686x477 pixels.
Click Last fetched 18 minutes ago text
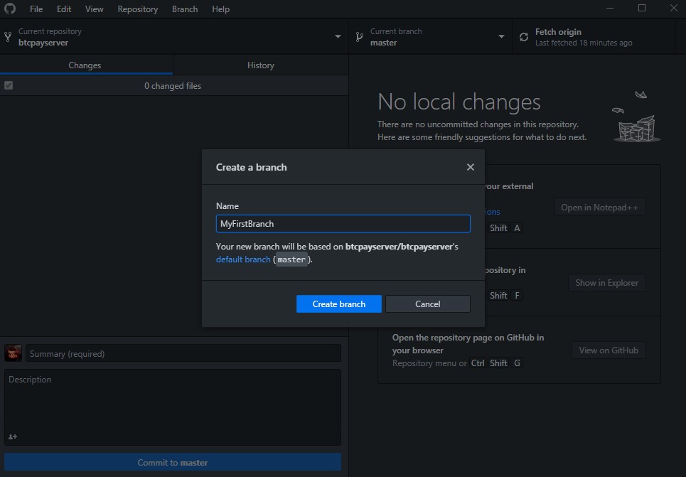coord(584,43)
